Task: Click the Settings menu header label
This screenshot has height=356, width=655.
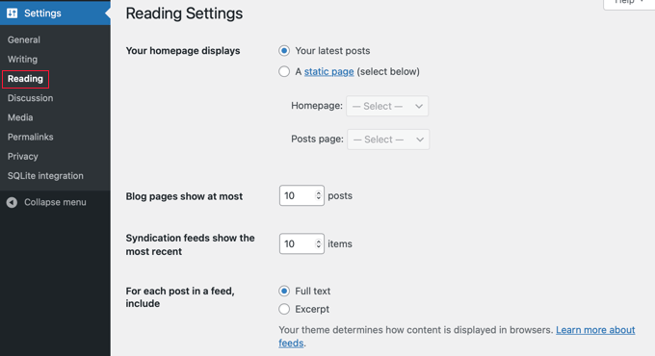Action: [42, 13]
